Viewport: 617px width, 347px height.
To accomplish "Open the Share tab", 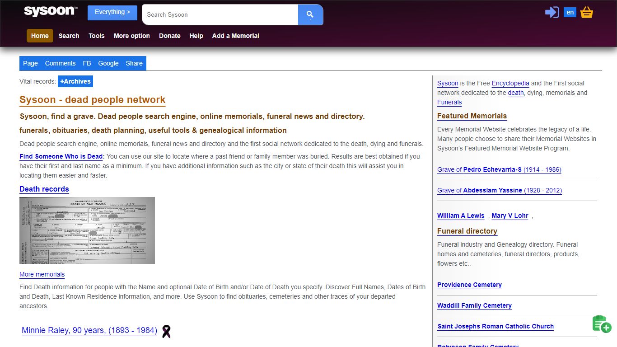I will [134, 63].
